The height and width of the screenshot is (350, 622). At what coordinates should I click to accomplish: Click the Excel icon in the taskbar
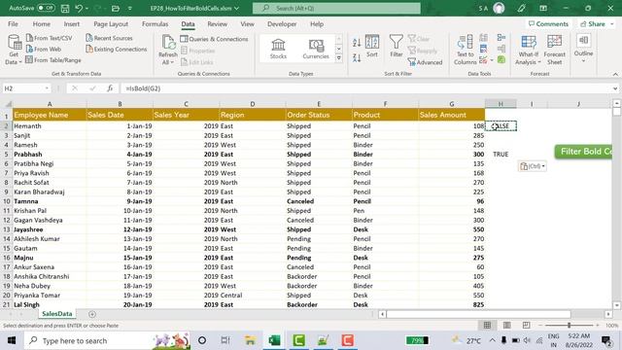pos(274,340)
